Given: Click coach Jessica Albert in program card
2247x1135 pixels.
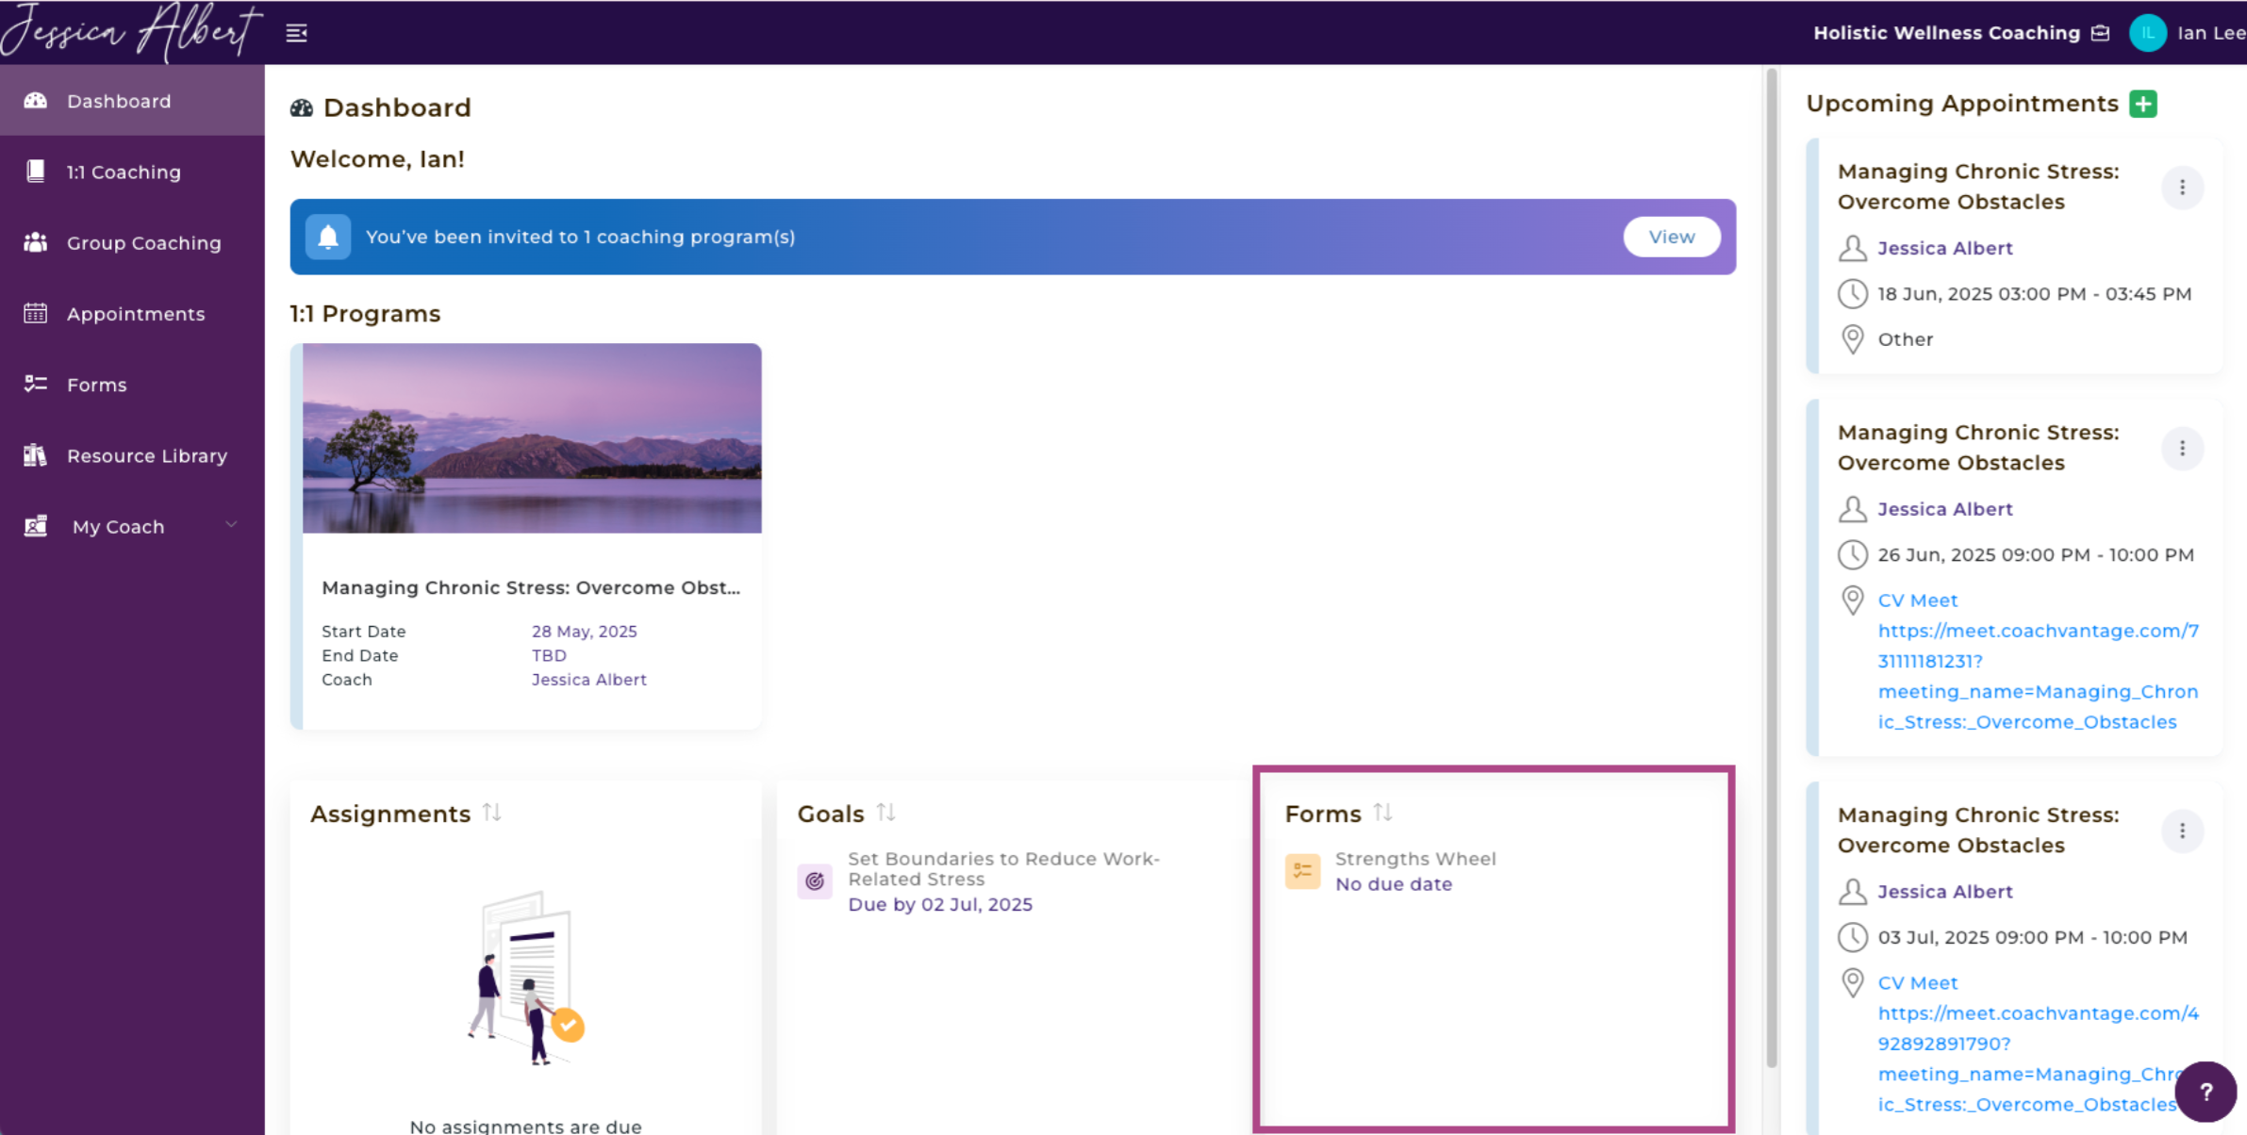Looking at the screenshot, I should point(589,680).
